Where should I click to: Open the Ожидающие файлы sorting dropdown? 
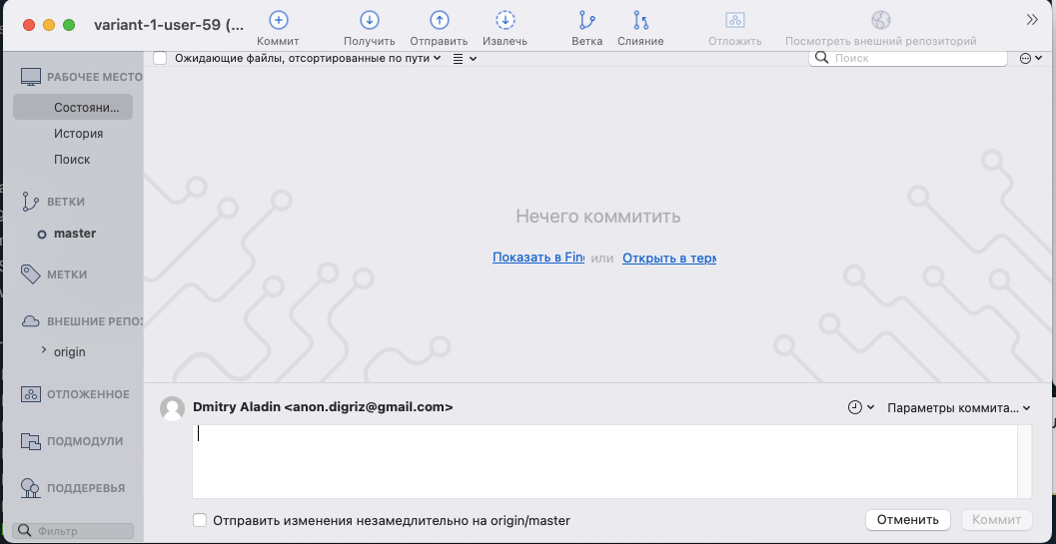coord(308,58)
